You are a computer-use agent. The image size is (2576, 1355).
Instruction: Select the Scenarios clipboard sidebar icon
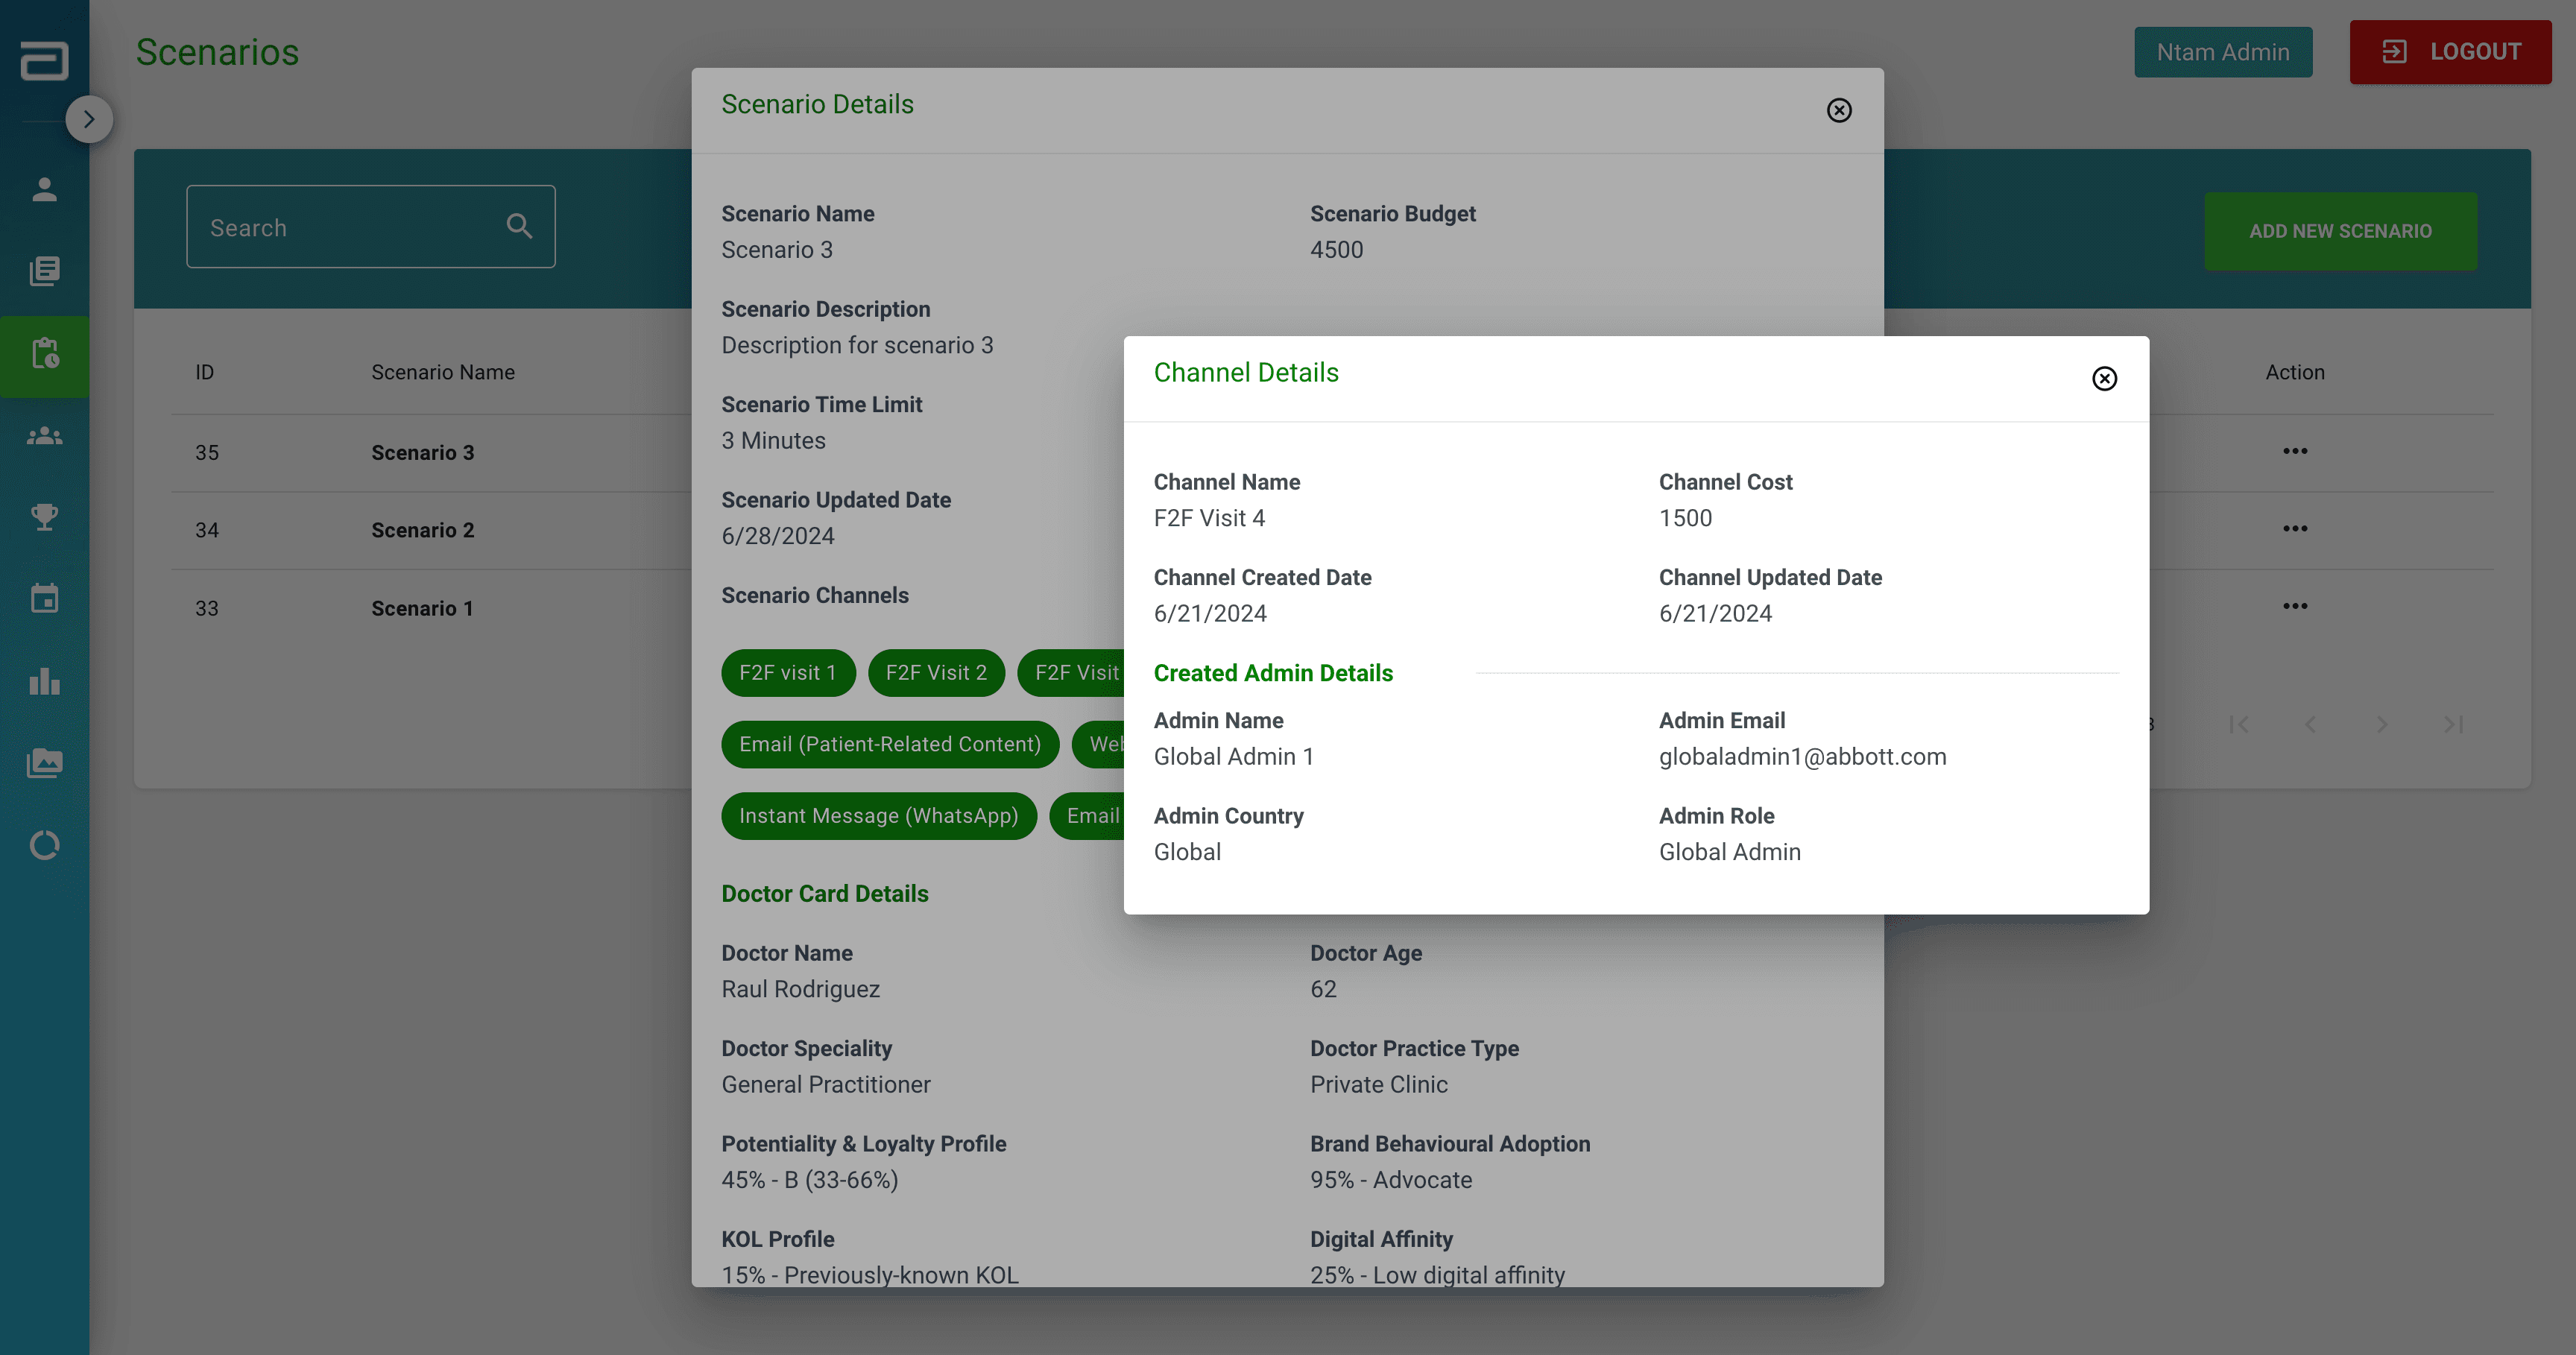coord(44,354)
